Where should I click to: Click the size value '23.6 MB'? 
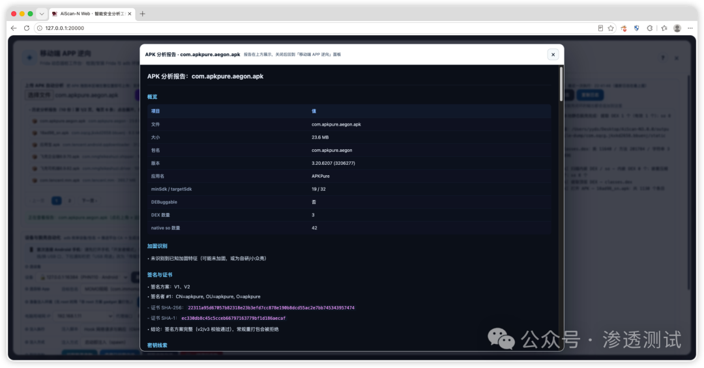pos(320,137)
